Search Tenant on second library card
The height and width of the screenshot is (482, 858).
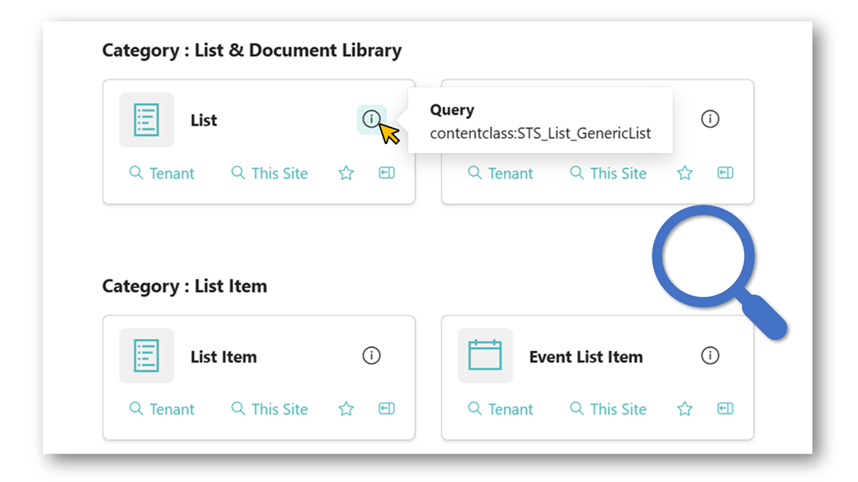(500, 173)
